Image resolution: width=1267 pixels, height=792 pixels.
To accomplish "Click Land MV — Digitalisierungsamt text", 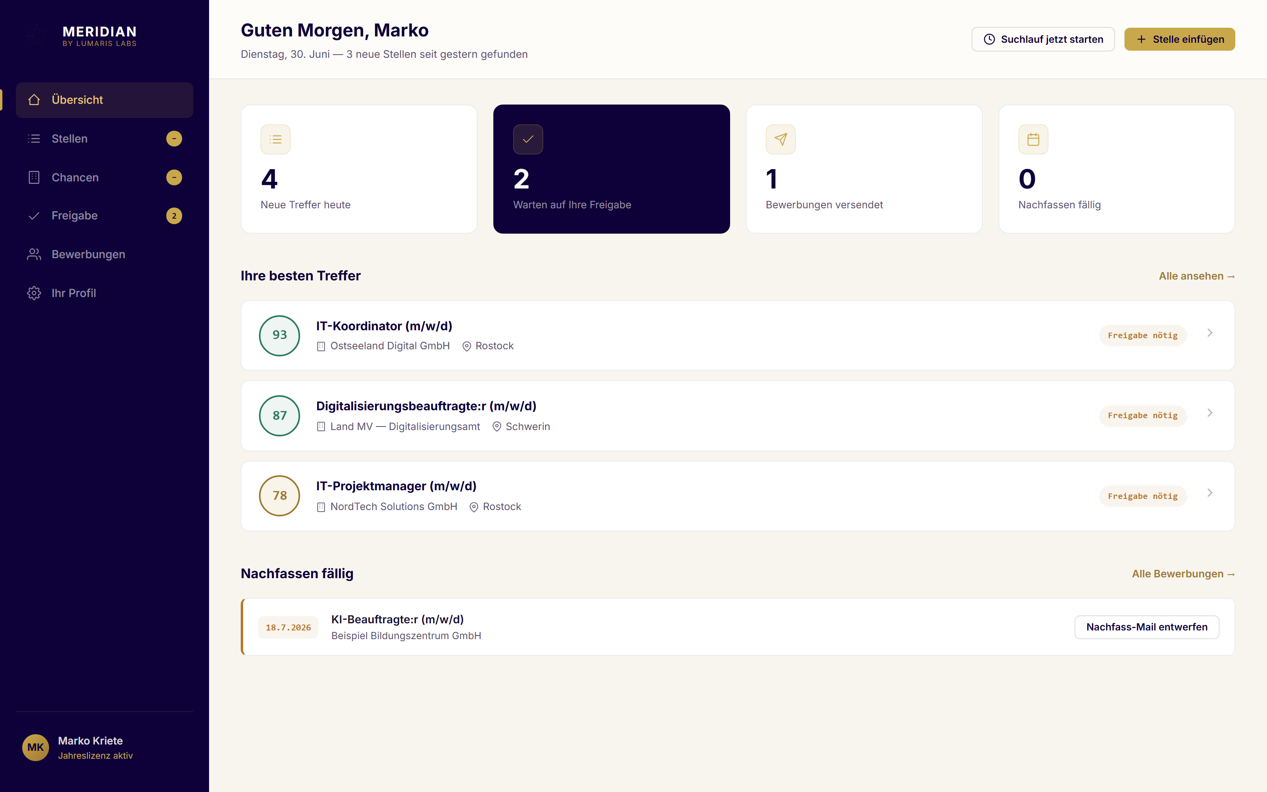I will 405,426.
